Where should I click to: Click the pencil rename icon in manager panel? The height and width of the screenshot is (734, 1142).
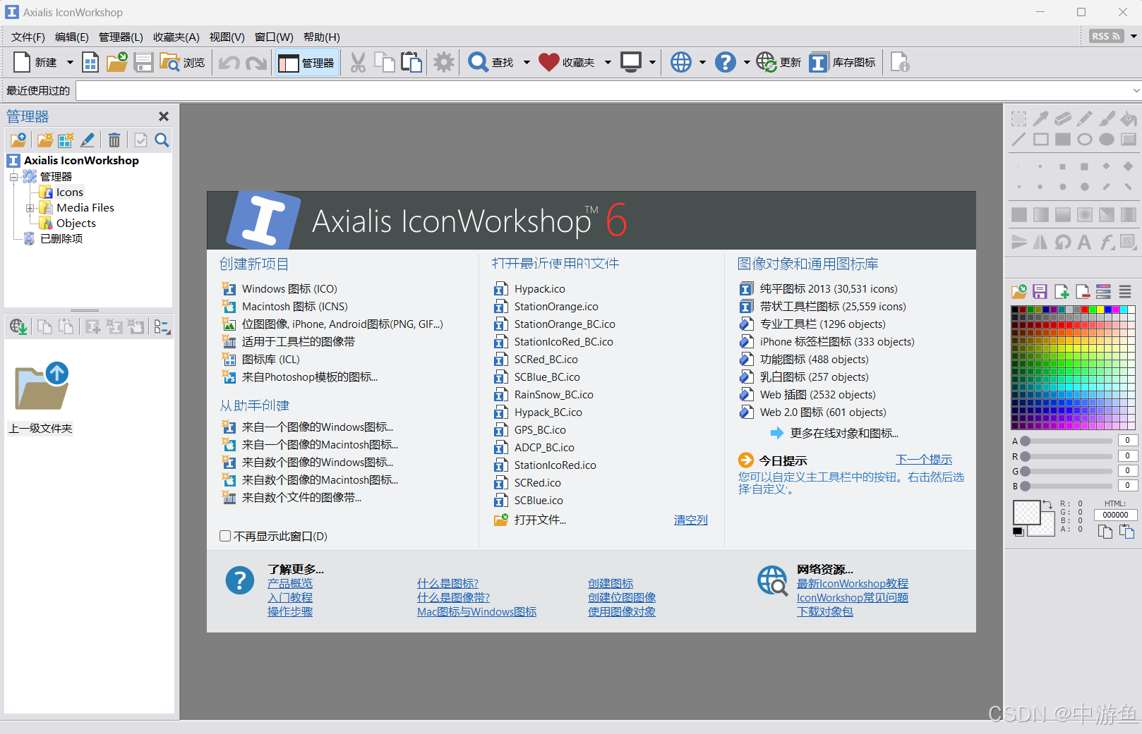click(88, 140)
